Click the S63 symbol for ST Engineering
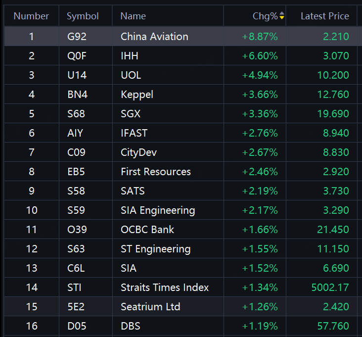The width and height of the screenshot is (362, 337). 76,249
